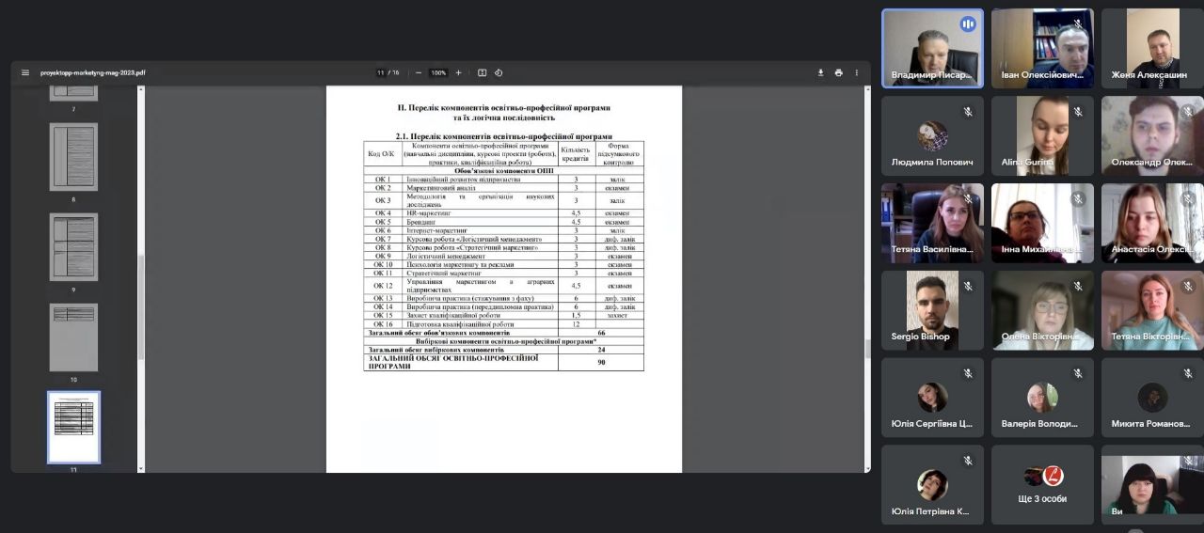Select the page 11 thumbnail

[x=73, y=428]
